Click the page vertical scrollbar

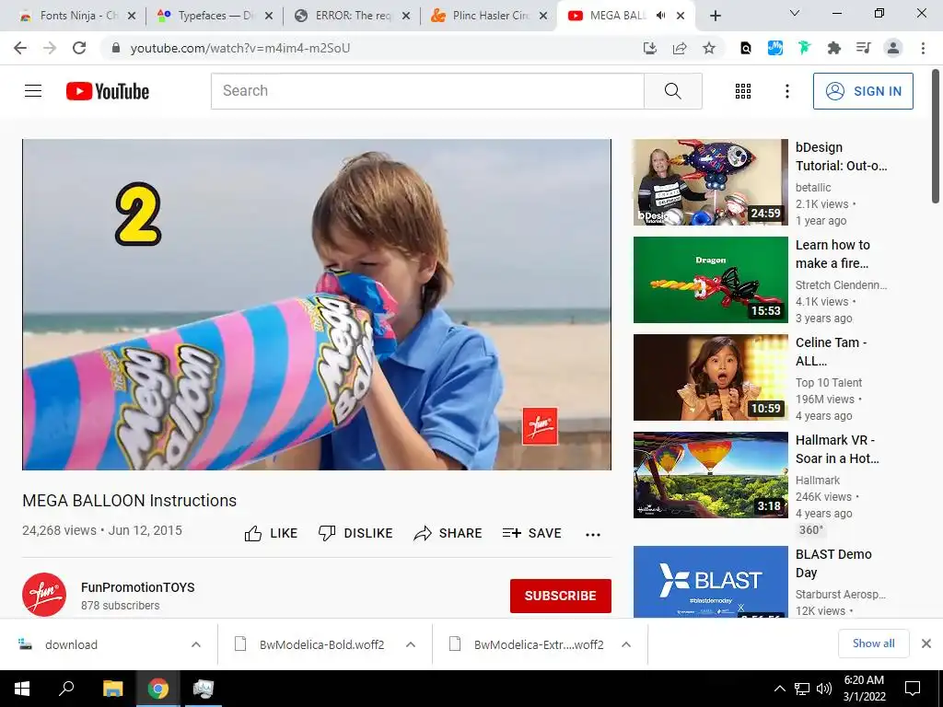[x=936, y=136]
